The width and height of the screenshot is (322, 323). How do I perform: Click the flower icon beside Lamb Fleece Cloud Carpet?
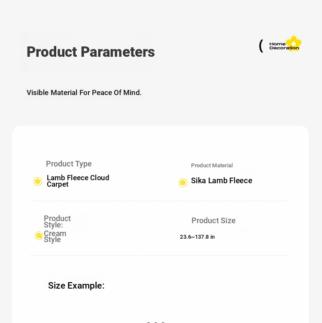[38, 181]
